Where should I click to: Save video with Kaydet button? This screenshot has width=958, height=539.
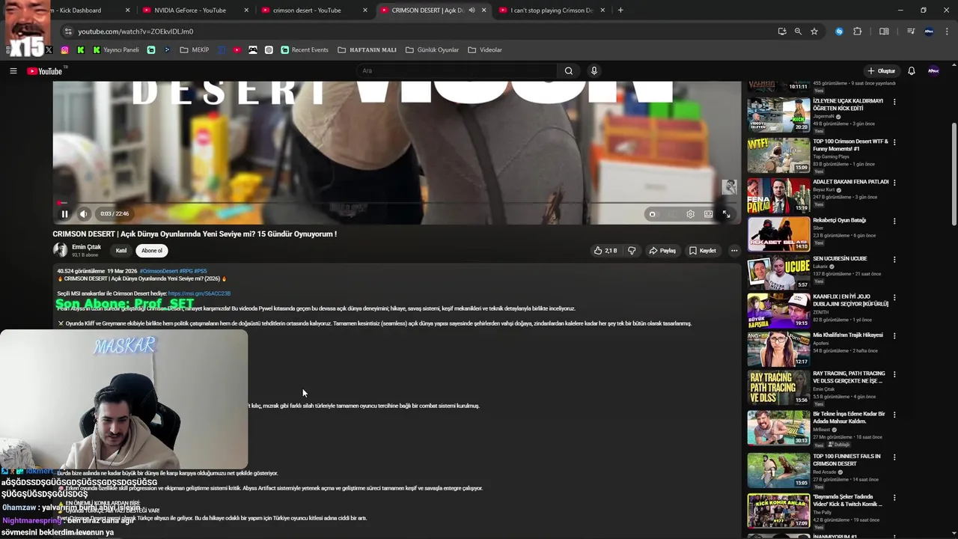(x=703, y=251)
